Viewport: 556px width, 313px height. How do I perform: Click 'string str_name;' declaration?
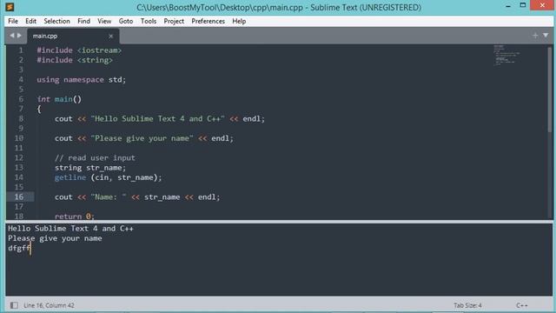click(90, 168)
